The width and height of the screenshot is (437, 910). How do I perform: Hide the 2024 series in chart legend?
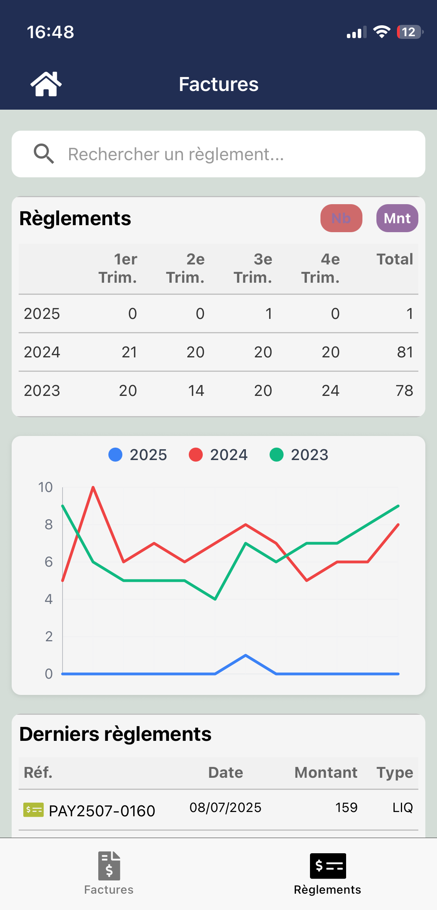(x=218, y=455)
